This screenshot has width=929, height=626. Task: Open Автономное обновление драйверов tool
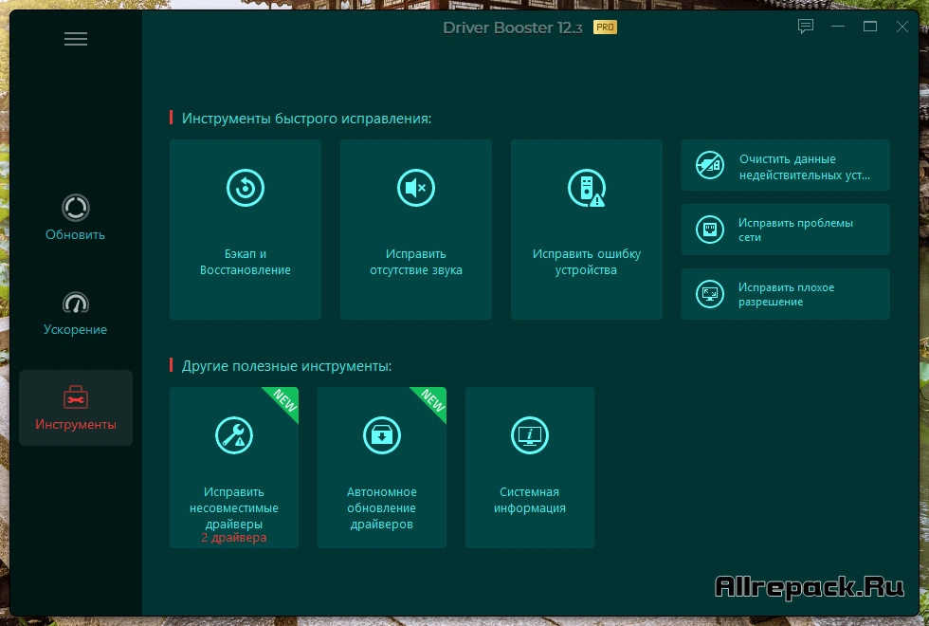[382, 468]
